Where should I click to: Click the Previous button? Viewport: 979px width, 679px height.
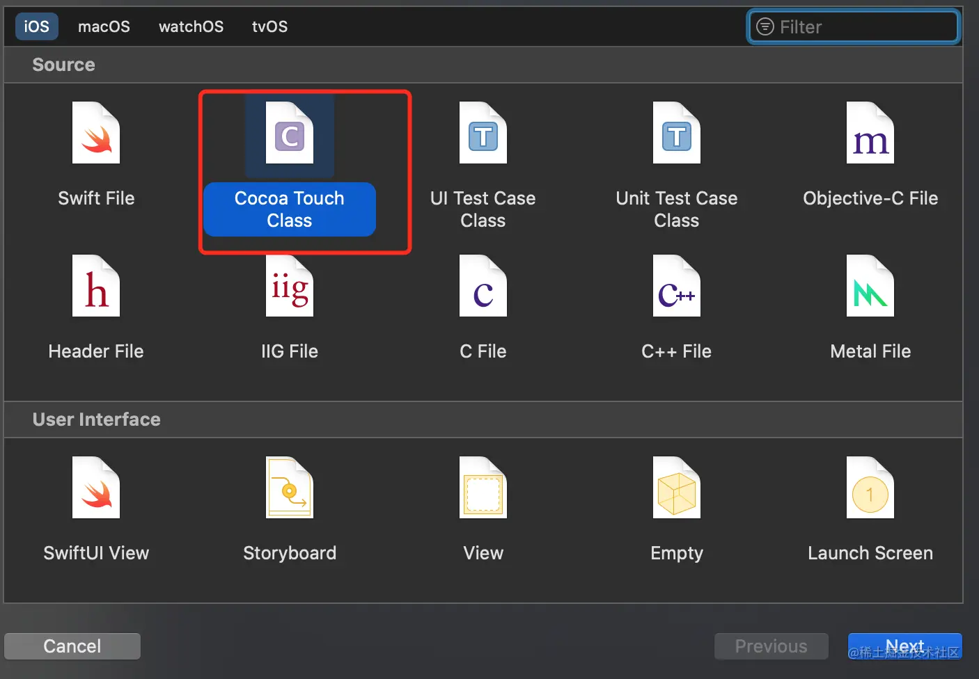(772, 646)
